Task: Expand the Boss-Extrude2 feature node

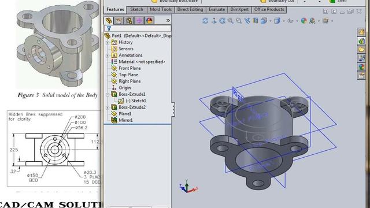Action: [x=108, y=107]
